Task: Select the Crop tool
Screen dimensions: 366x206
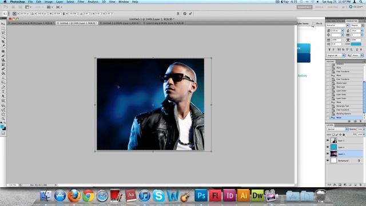Action: point(3,42)
